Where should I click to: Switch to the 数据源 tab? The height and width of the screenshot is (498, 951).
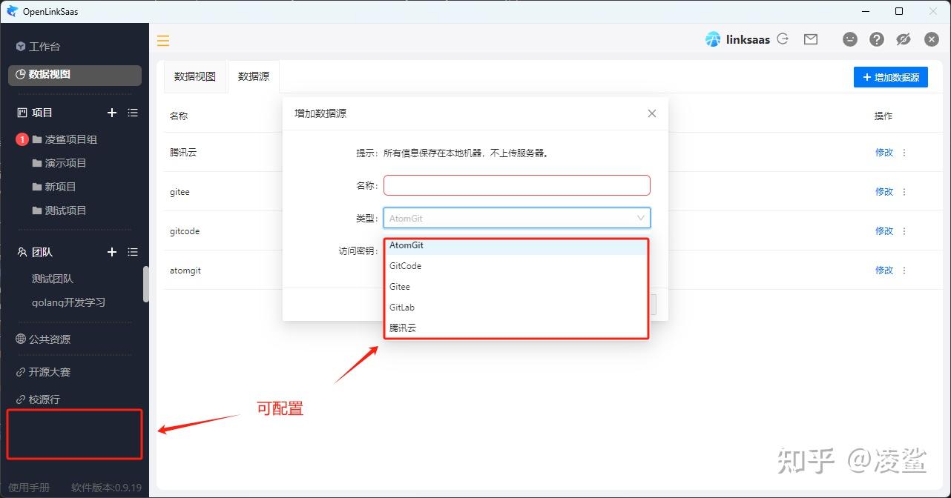(x=253, y=76)
